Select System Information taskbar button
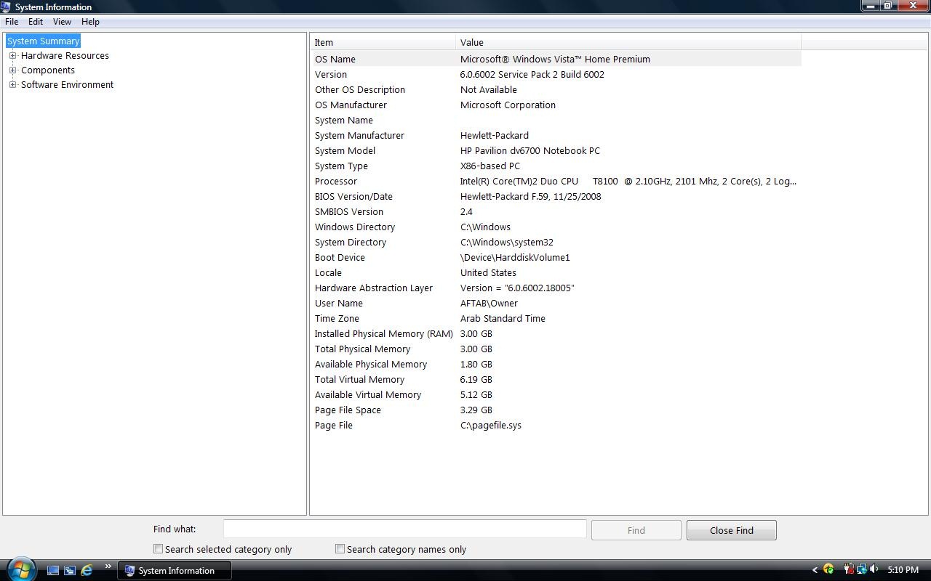Screen dimensions: 931x581 point(175,570)
